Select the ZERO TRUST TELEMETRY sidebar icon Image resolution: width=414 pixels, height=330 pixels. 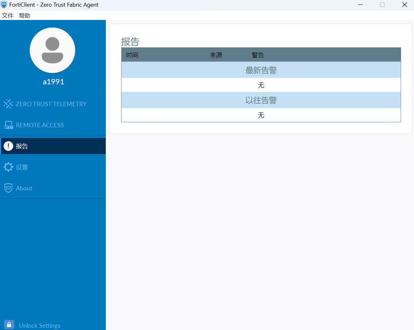(8, 103)
